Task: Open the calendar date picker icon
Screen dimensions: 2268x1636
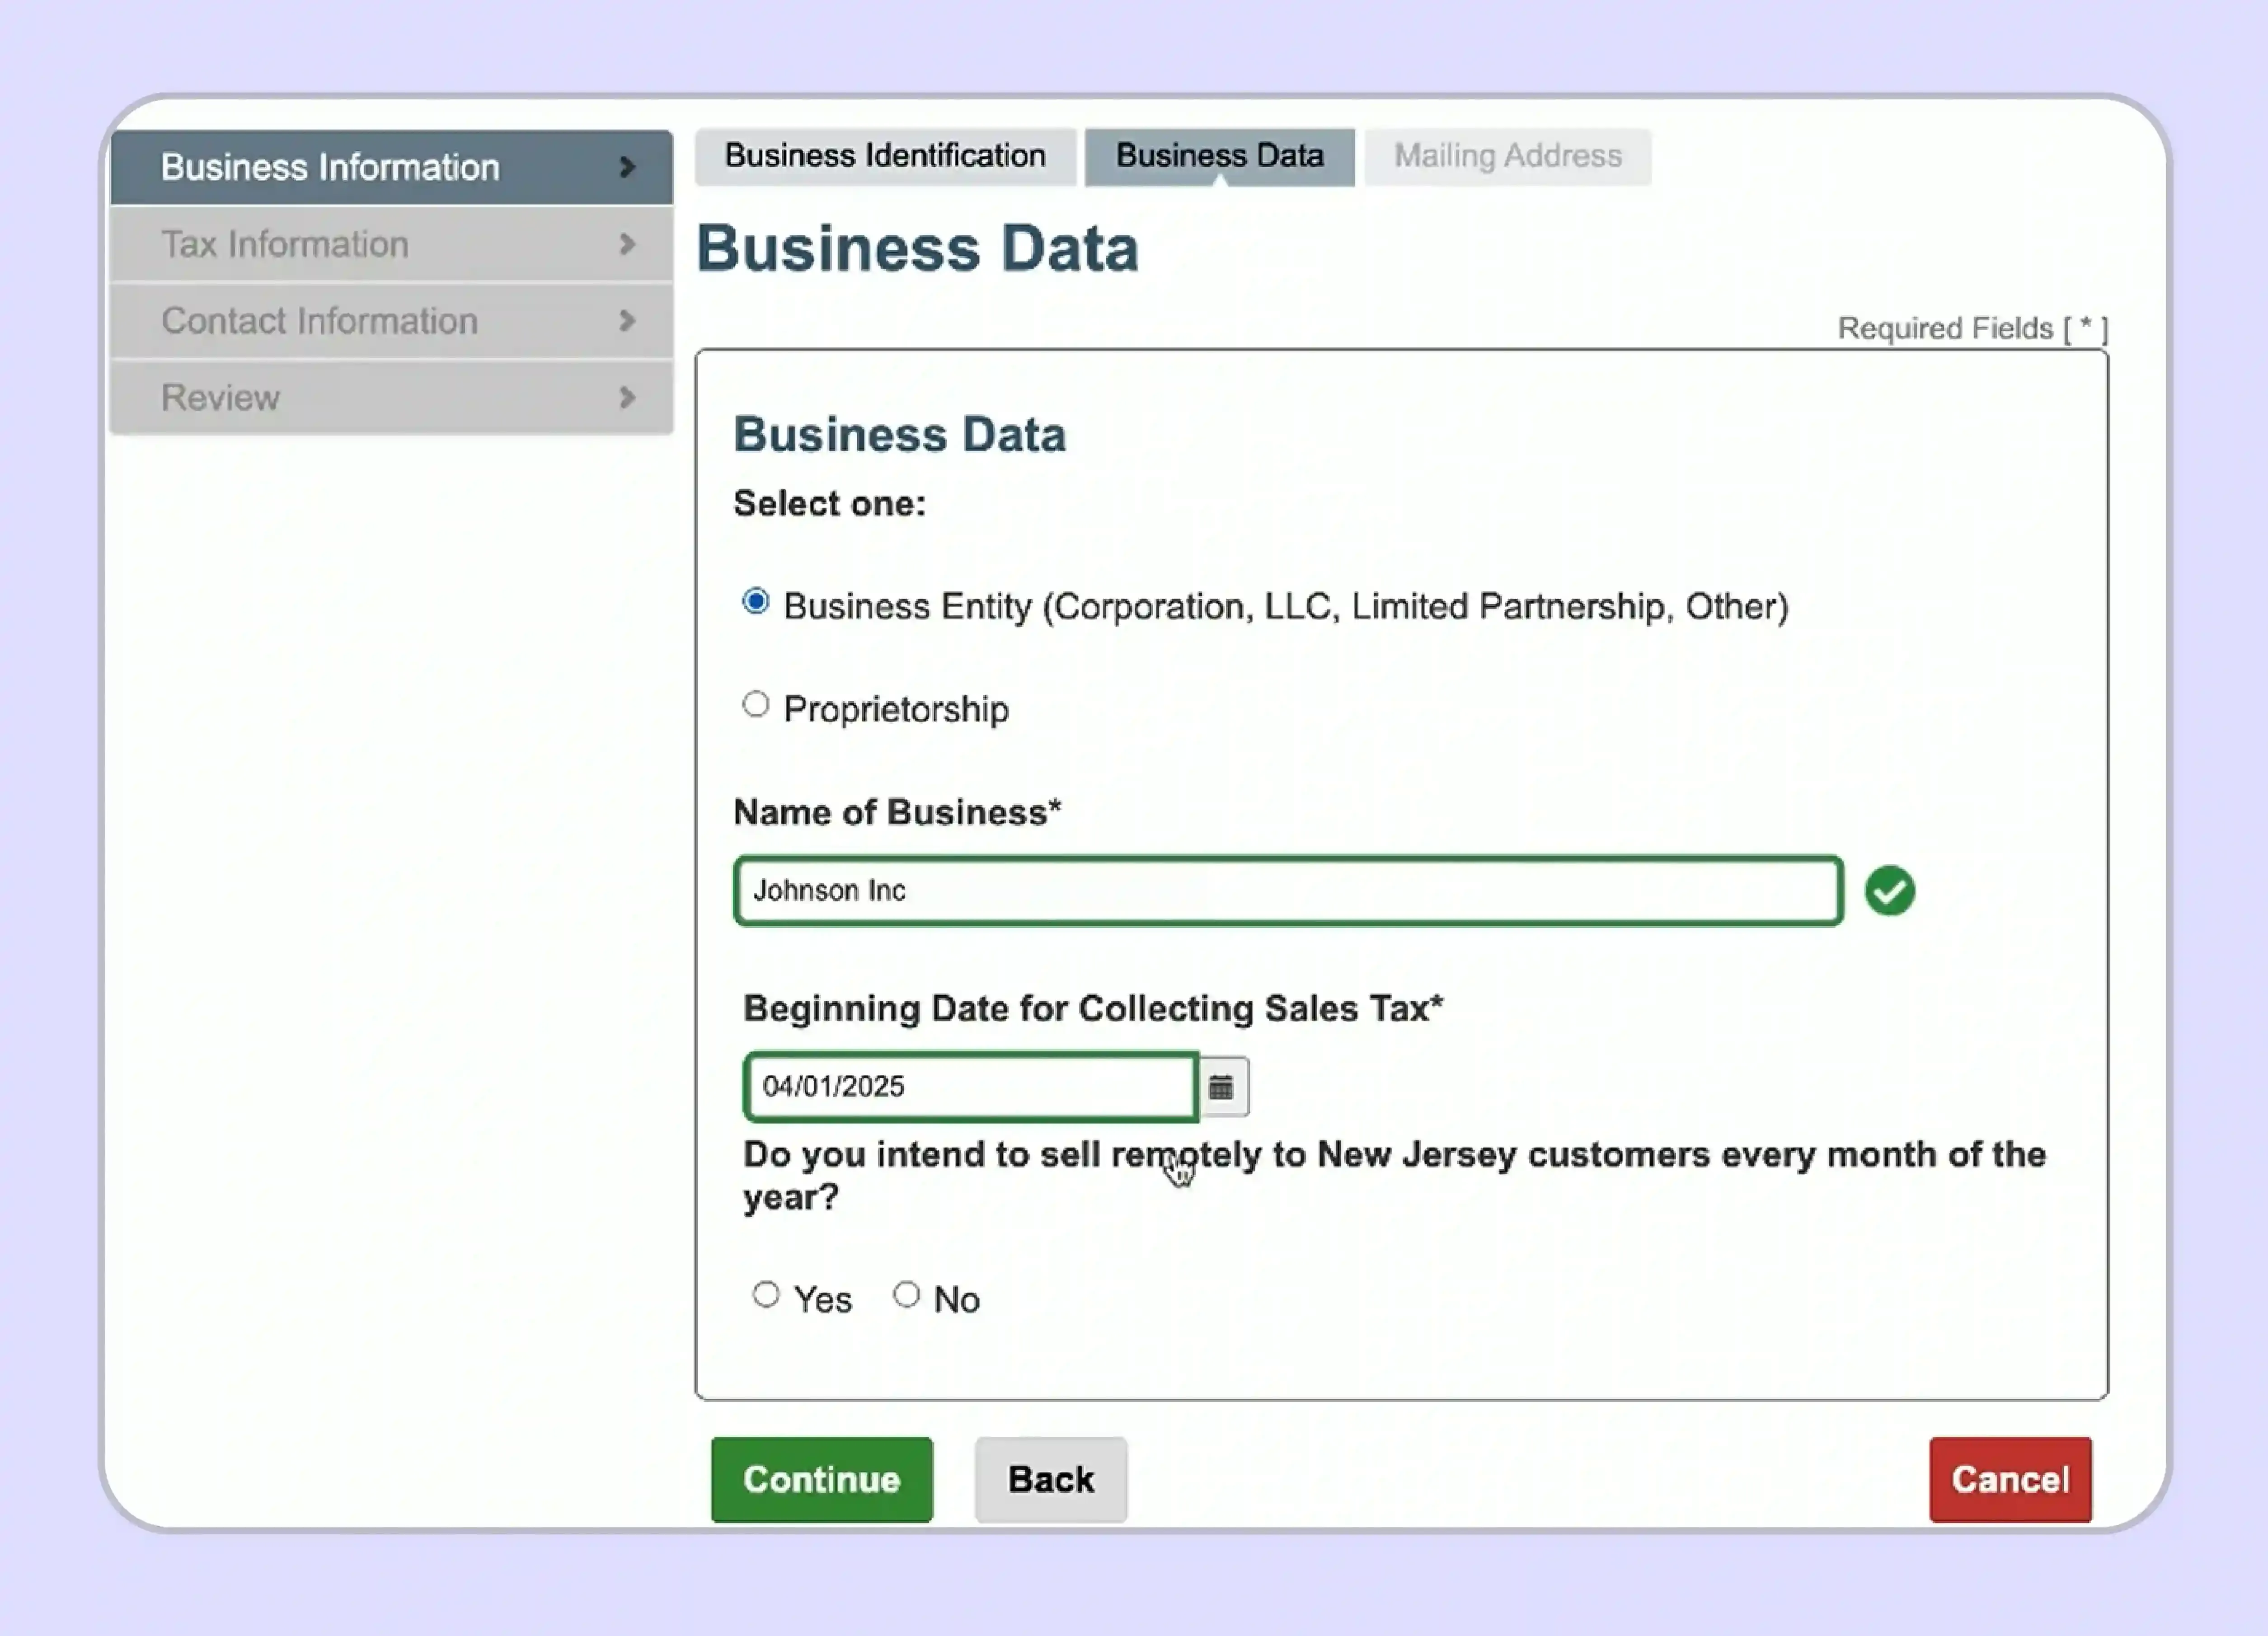Action: pyautogui.click(x=1221, y=1087)
